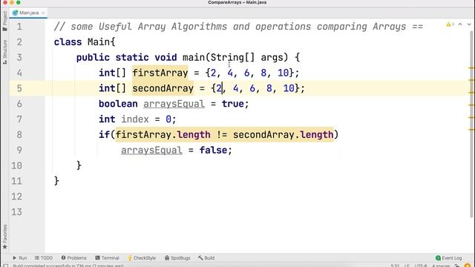Click line number 7 in gutter

(x=19, y=119)
